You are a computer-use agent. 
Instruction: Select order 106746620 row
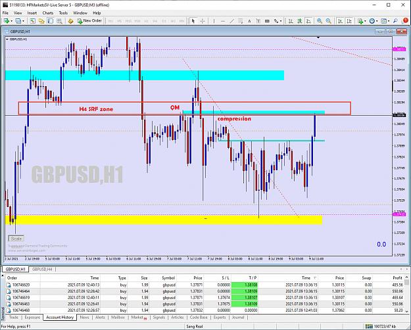coord(205,285)
